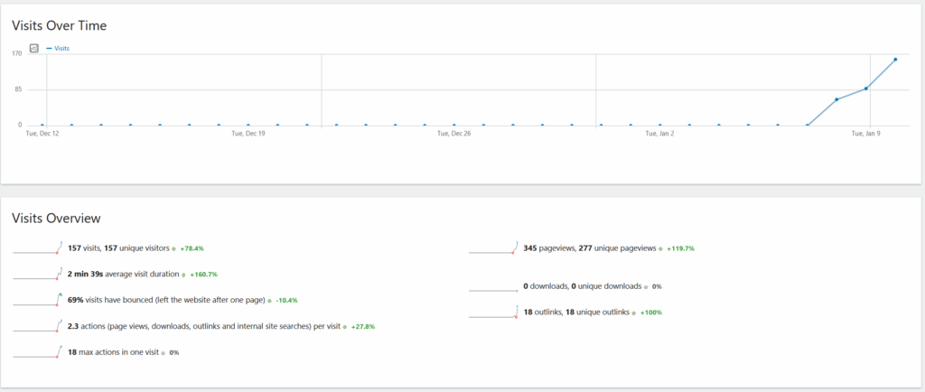Click the +119.7% pageviews evolution indicator
The image size is (925, 392).
679,247
